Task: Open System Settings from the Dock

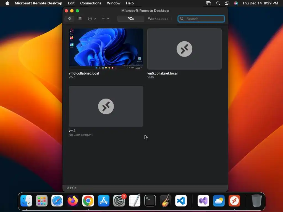Action: point(119,201)
